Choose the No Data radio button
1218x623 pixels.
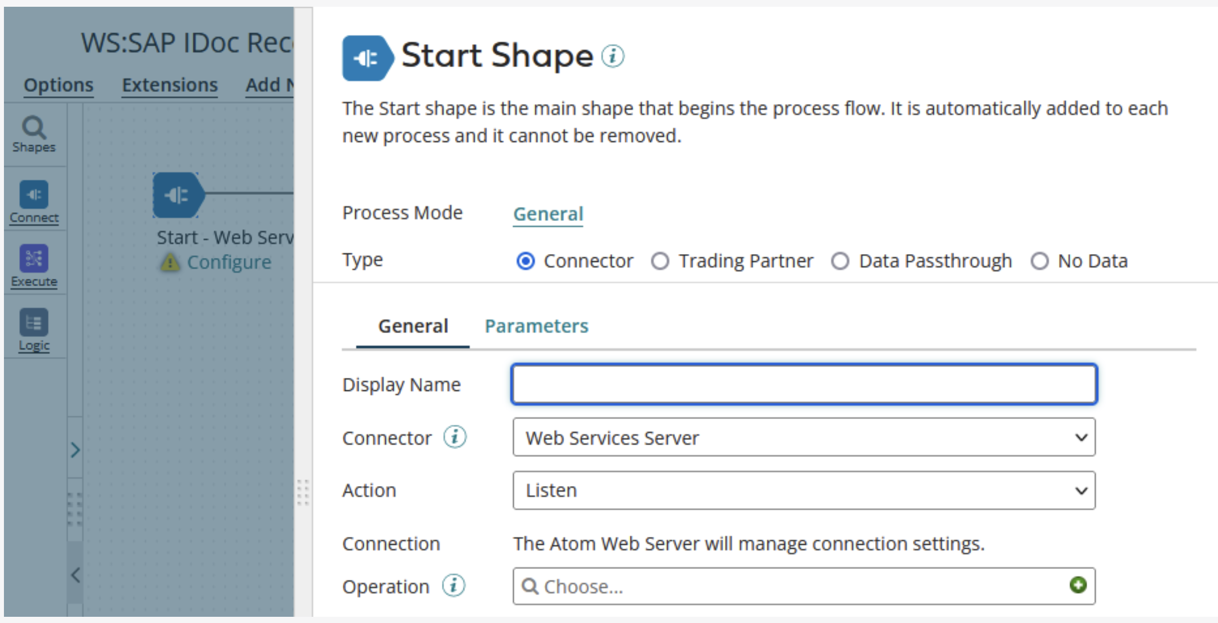[x=1040, y=261]
